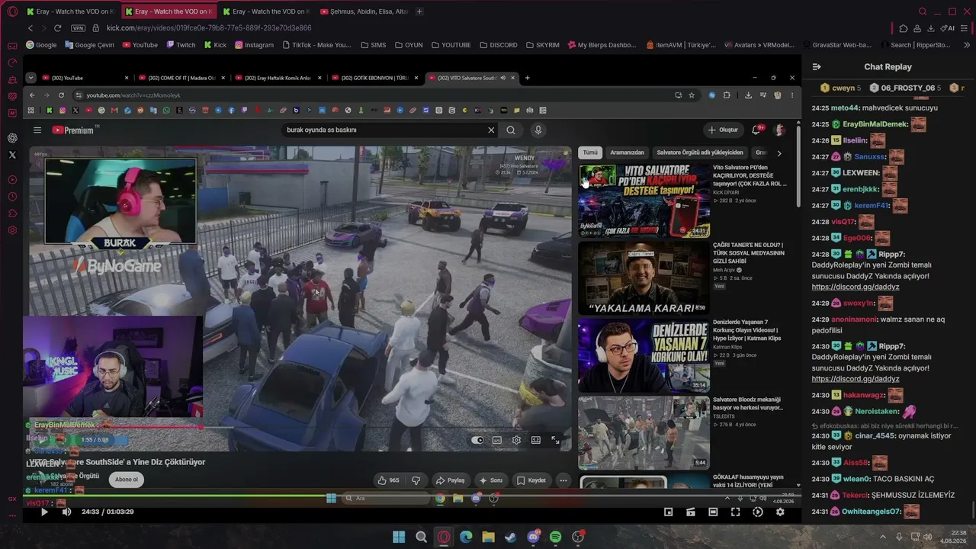Dislike the YouTube video
This screenshot has height=549, width=976.
[416, 480]
